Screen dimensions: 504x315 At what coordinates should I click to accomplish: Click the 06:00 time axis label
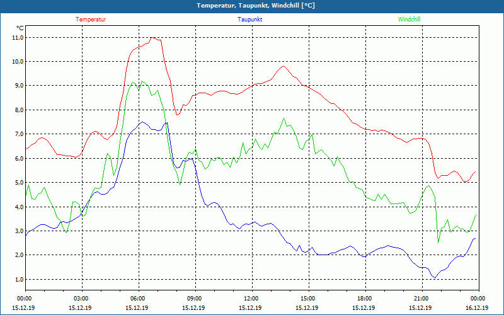tap(139, 299)
